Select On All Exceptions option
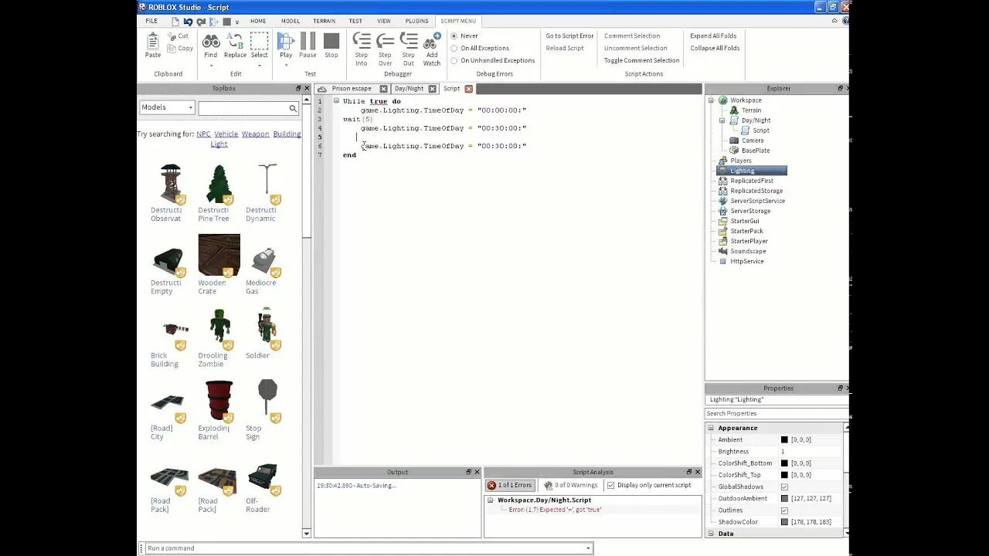 (454, 48)
